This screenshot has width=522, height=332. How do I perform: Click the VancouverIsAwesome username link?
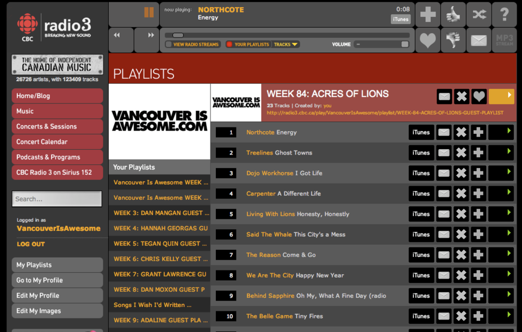pos(59,229)
